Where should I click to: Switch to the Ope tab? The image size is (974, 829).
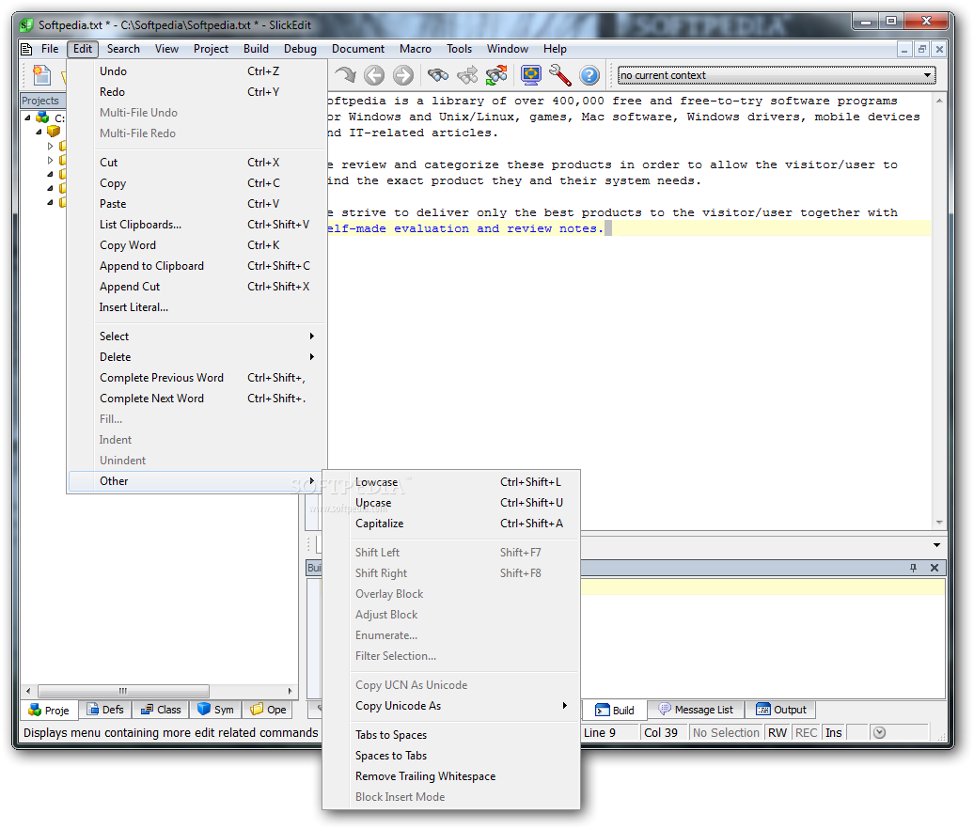tap(268, 710)
